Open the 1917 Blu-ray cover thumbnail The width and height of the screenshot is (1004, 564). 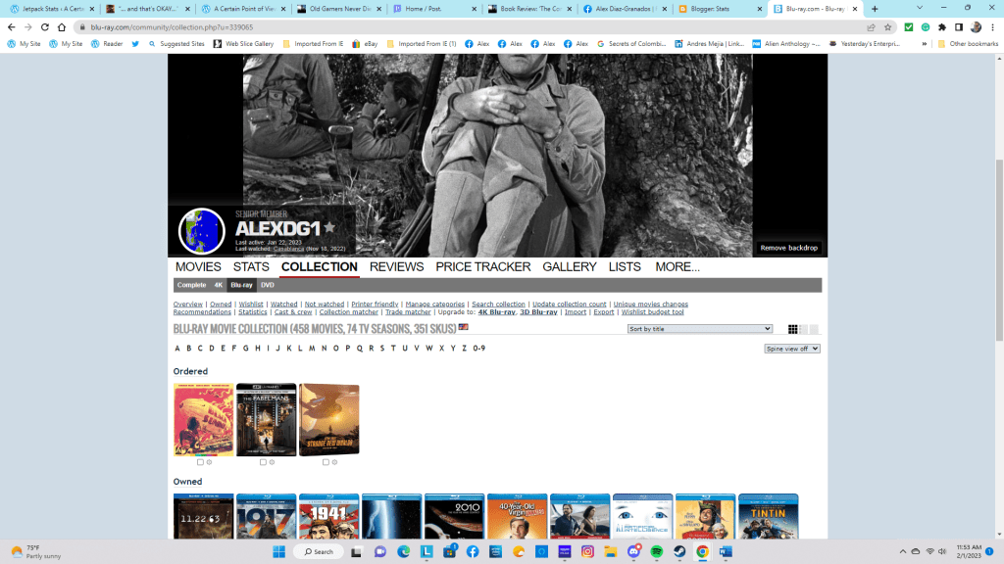click(266, 517)
